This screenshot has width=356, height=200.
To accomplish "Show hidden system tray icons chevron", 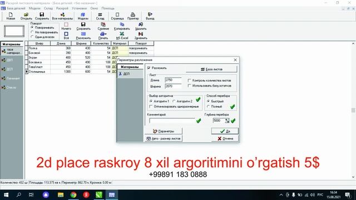I will [x=281, y=195].
